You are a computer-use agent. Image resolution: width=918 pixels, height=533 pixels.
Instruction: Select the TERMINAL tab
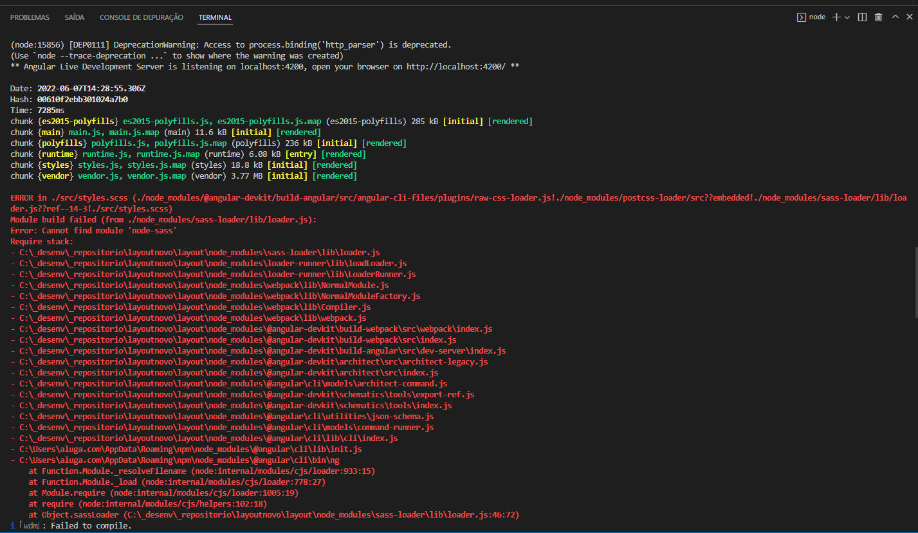click(215, 17)
